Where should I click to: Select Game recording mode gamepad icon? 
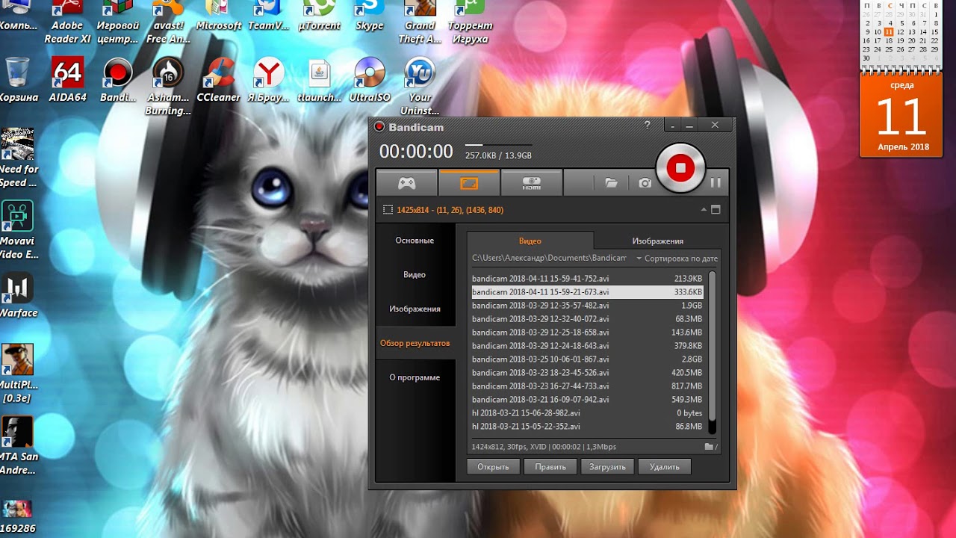pos(406,182)
